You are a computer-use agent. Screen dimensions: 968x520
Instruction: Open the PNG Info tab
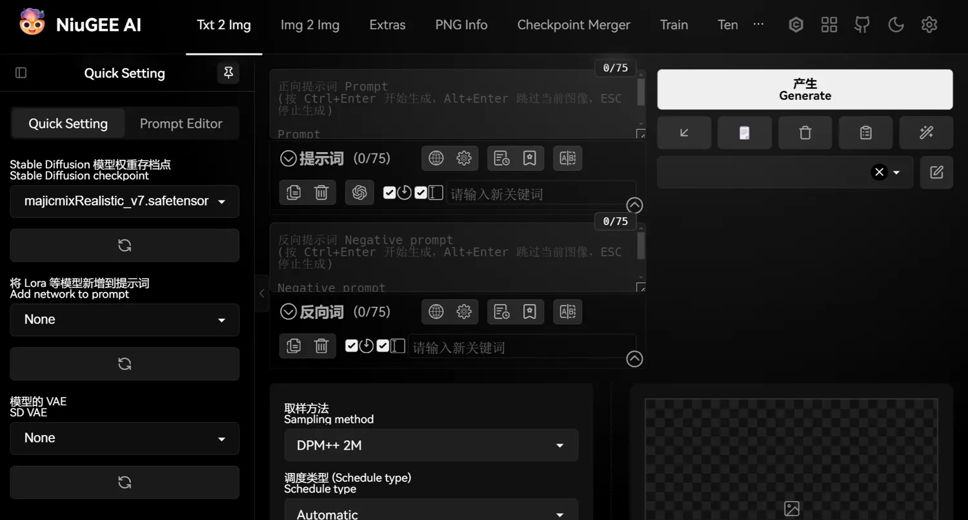click(461, 25)
